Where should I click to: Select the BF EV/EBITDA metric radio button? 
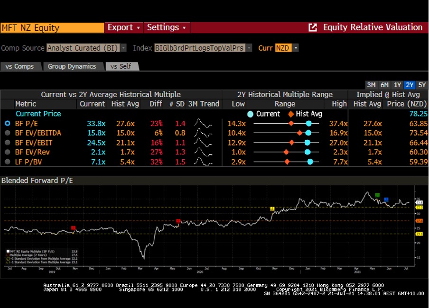(x=7, y=133)
